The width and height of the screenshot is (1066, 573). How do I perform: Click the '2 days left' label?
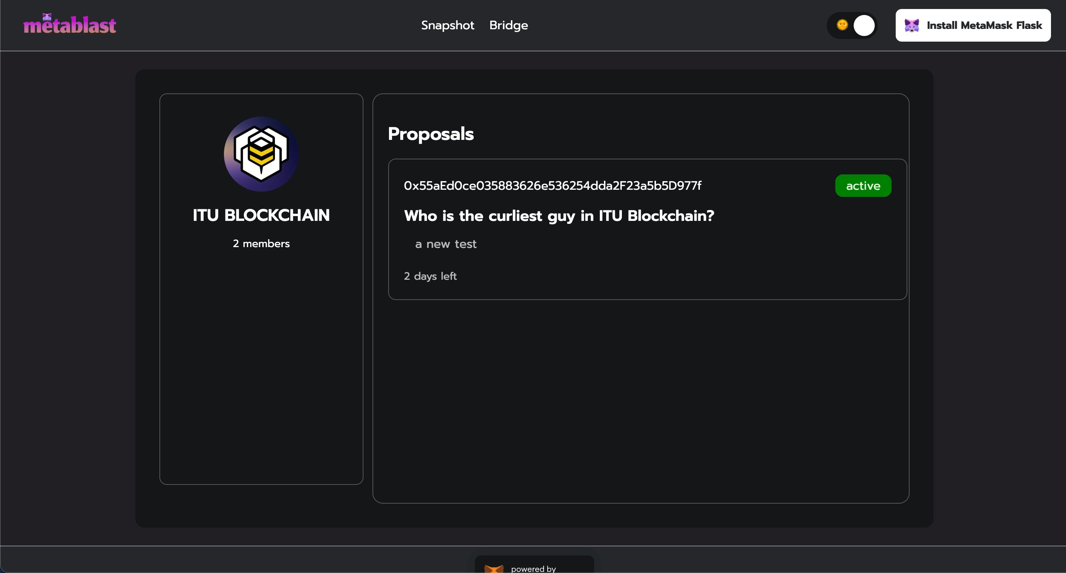click(430, 276)
